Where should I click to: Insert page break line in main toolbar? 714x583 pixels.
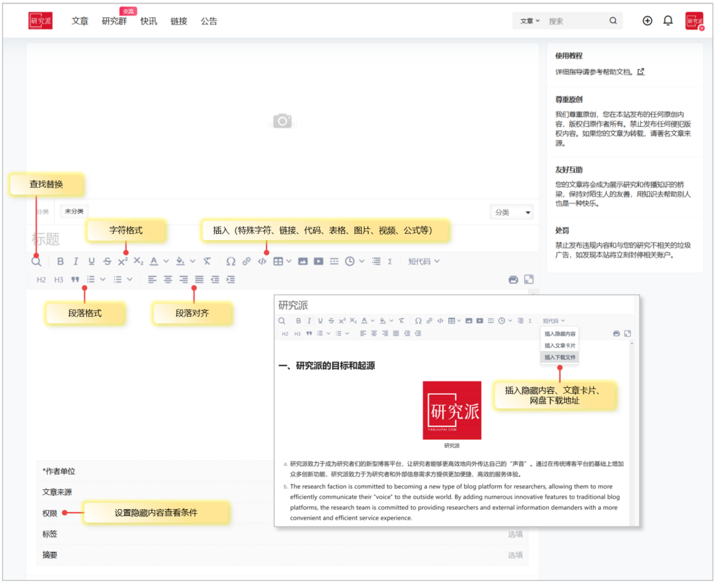pyautogui.click(x=334, y=261)
